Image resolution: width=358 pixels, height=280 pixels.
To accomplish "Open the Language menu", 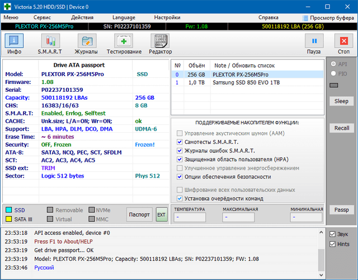I will [x=123, y=17].
